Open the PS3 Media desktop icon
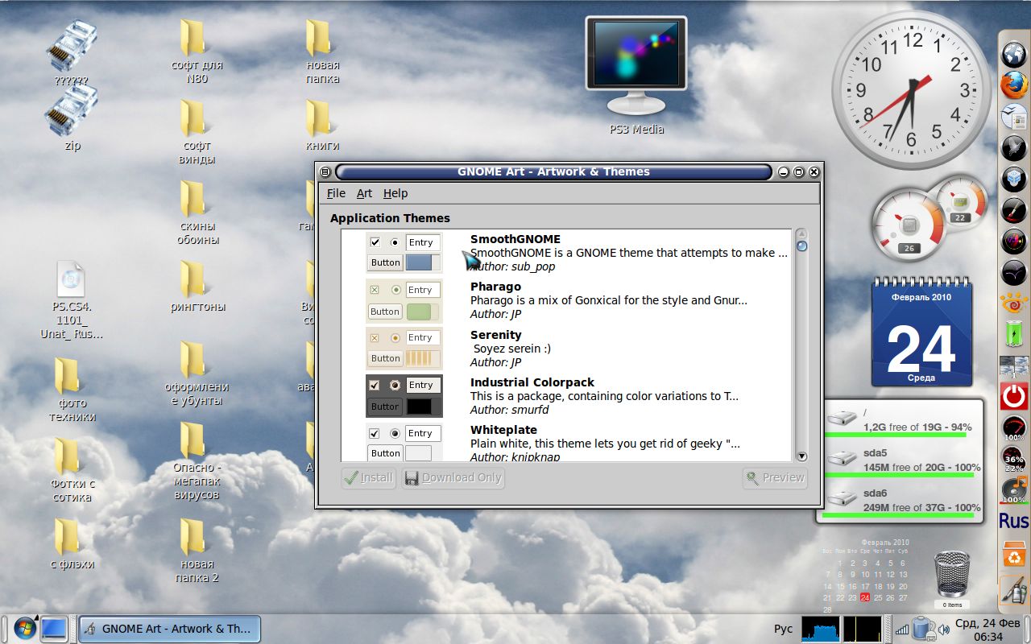This screenshot has height=644, width=1031. click(x=636, y=76)
